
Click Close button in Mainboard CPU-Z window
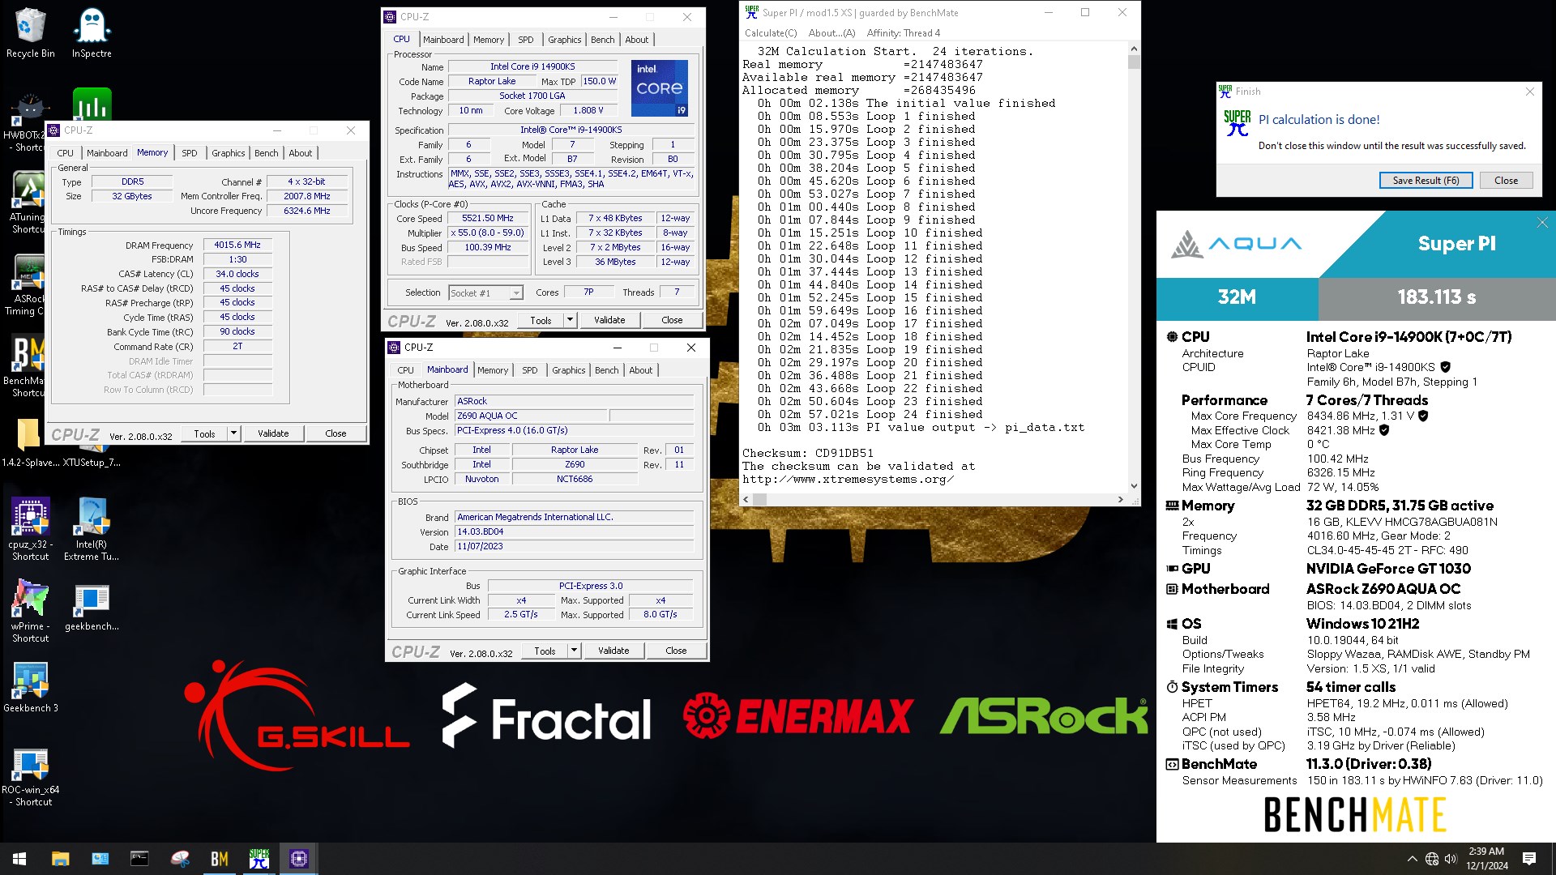[676, 651]
